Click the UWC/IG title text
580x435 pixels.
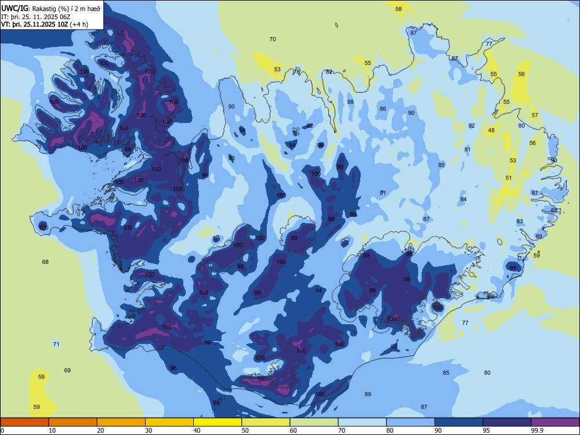(14, 9)
